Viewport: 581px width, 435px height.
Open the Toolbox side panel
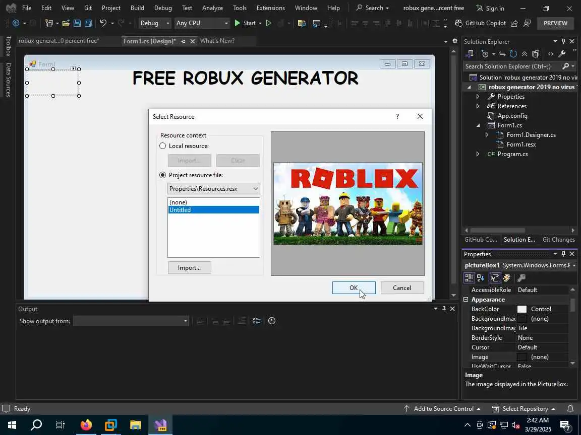8,46
